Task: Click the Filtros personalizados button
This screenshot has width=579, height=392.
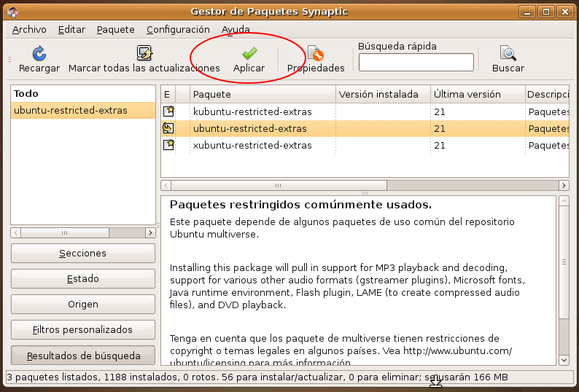Action: pos(83,330)
